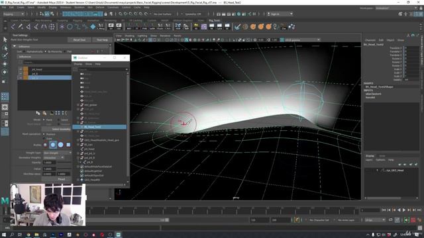Viewport: 424px width, 238px height.
Task: Click the first joint tool shelf icon
Action: (x=13, y=26)
